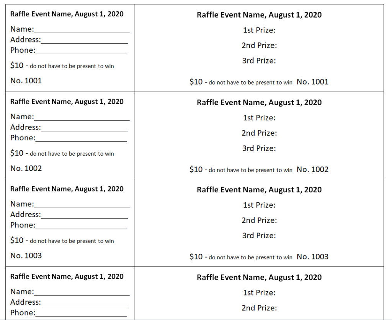Click "2nd Prize:" on ticket No. 1002
Viewport: 392px width, 320px height.
pos(259,133)
